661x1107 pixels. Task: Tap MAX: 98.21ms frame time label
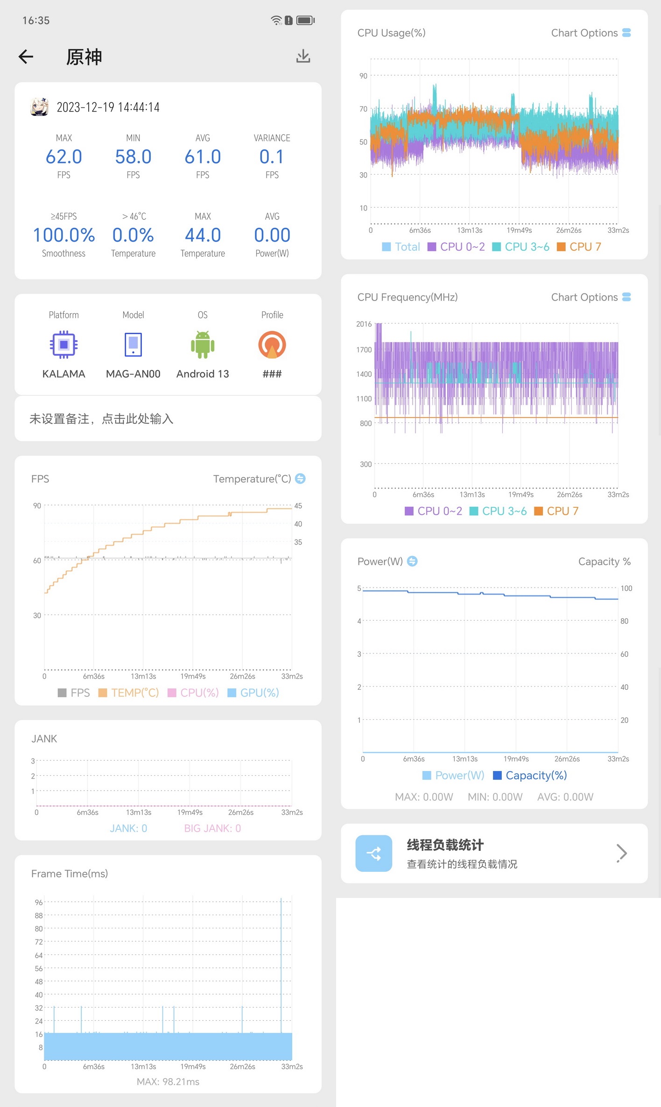point(168,1082)
